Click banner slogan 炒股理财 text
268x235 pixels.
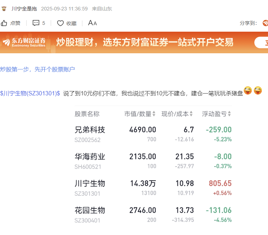145,42
